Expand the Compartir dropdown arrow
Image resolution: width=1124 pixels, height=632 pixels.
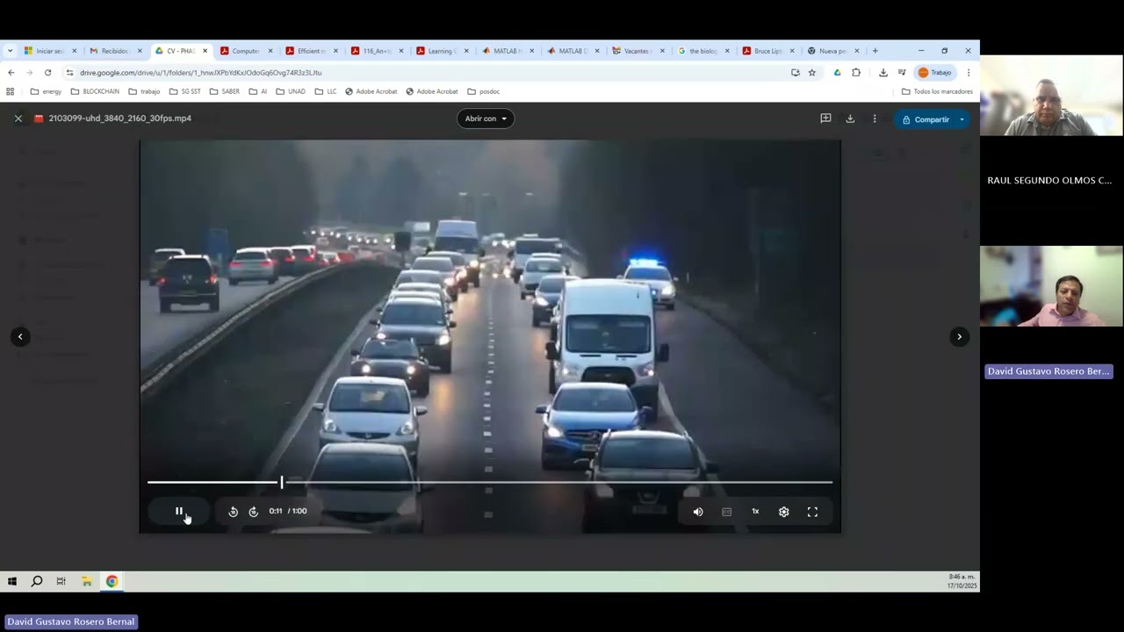(962, 119)
